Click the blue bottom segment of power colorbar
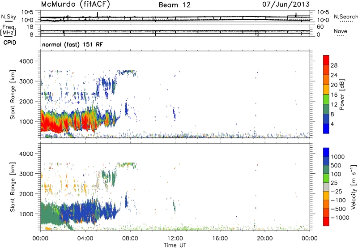 (x=326, y=129)
